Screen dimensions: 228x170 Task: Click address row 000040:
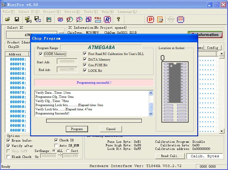click(x=18, y=78)
